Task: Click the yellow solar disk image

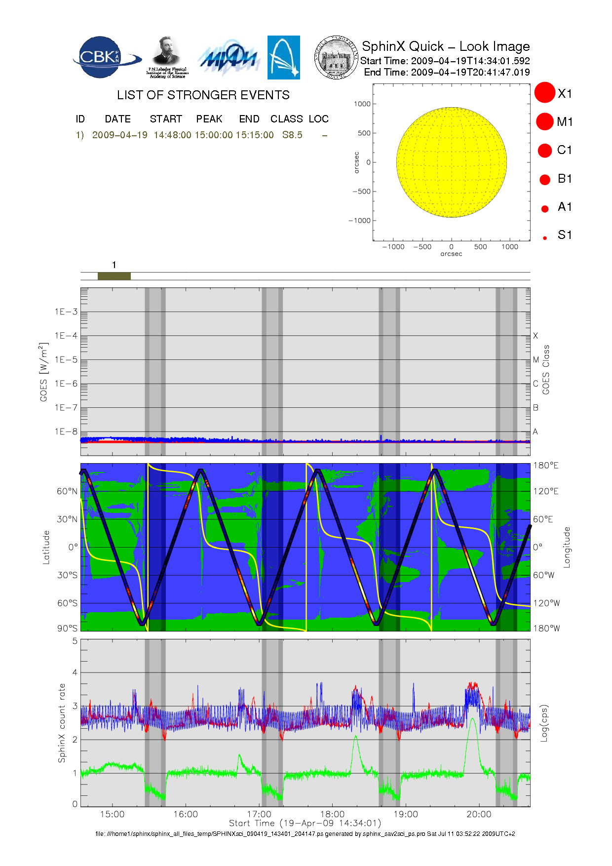Action: (451, 162)
